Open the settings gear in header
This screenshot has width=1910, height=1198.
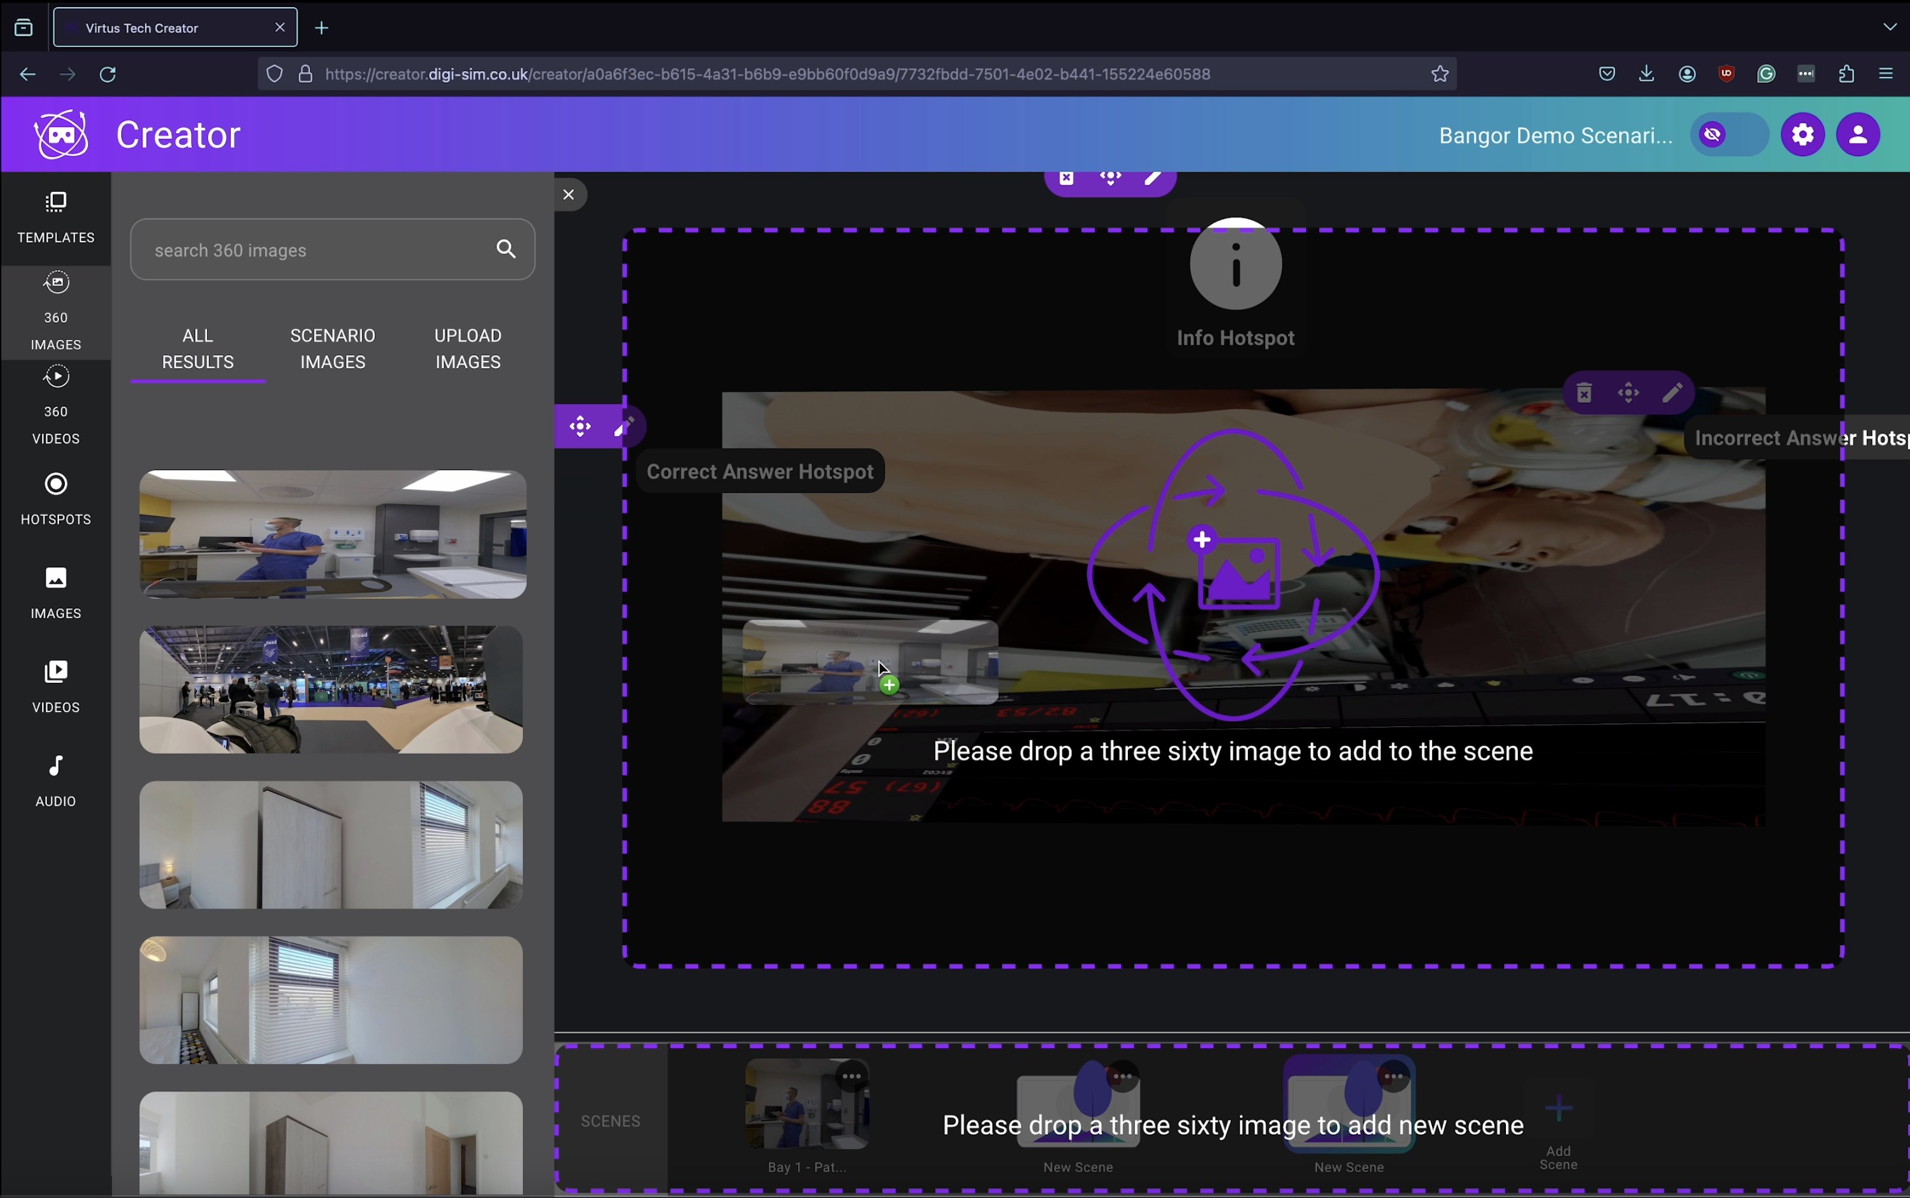1802,135
